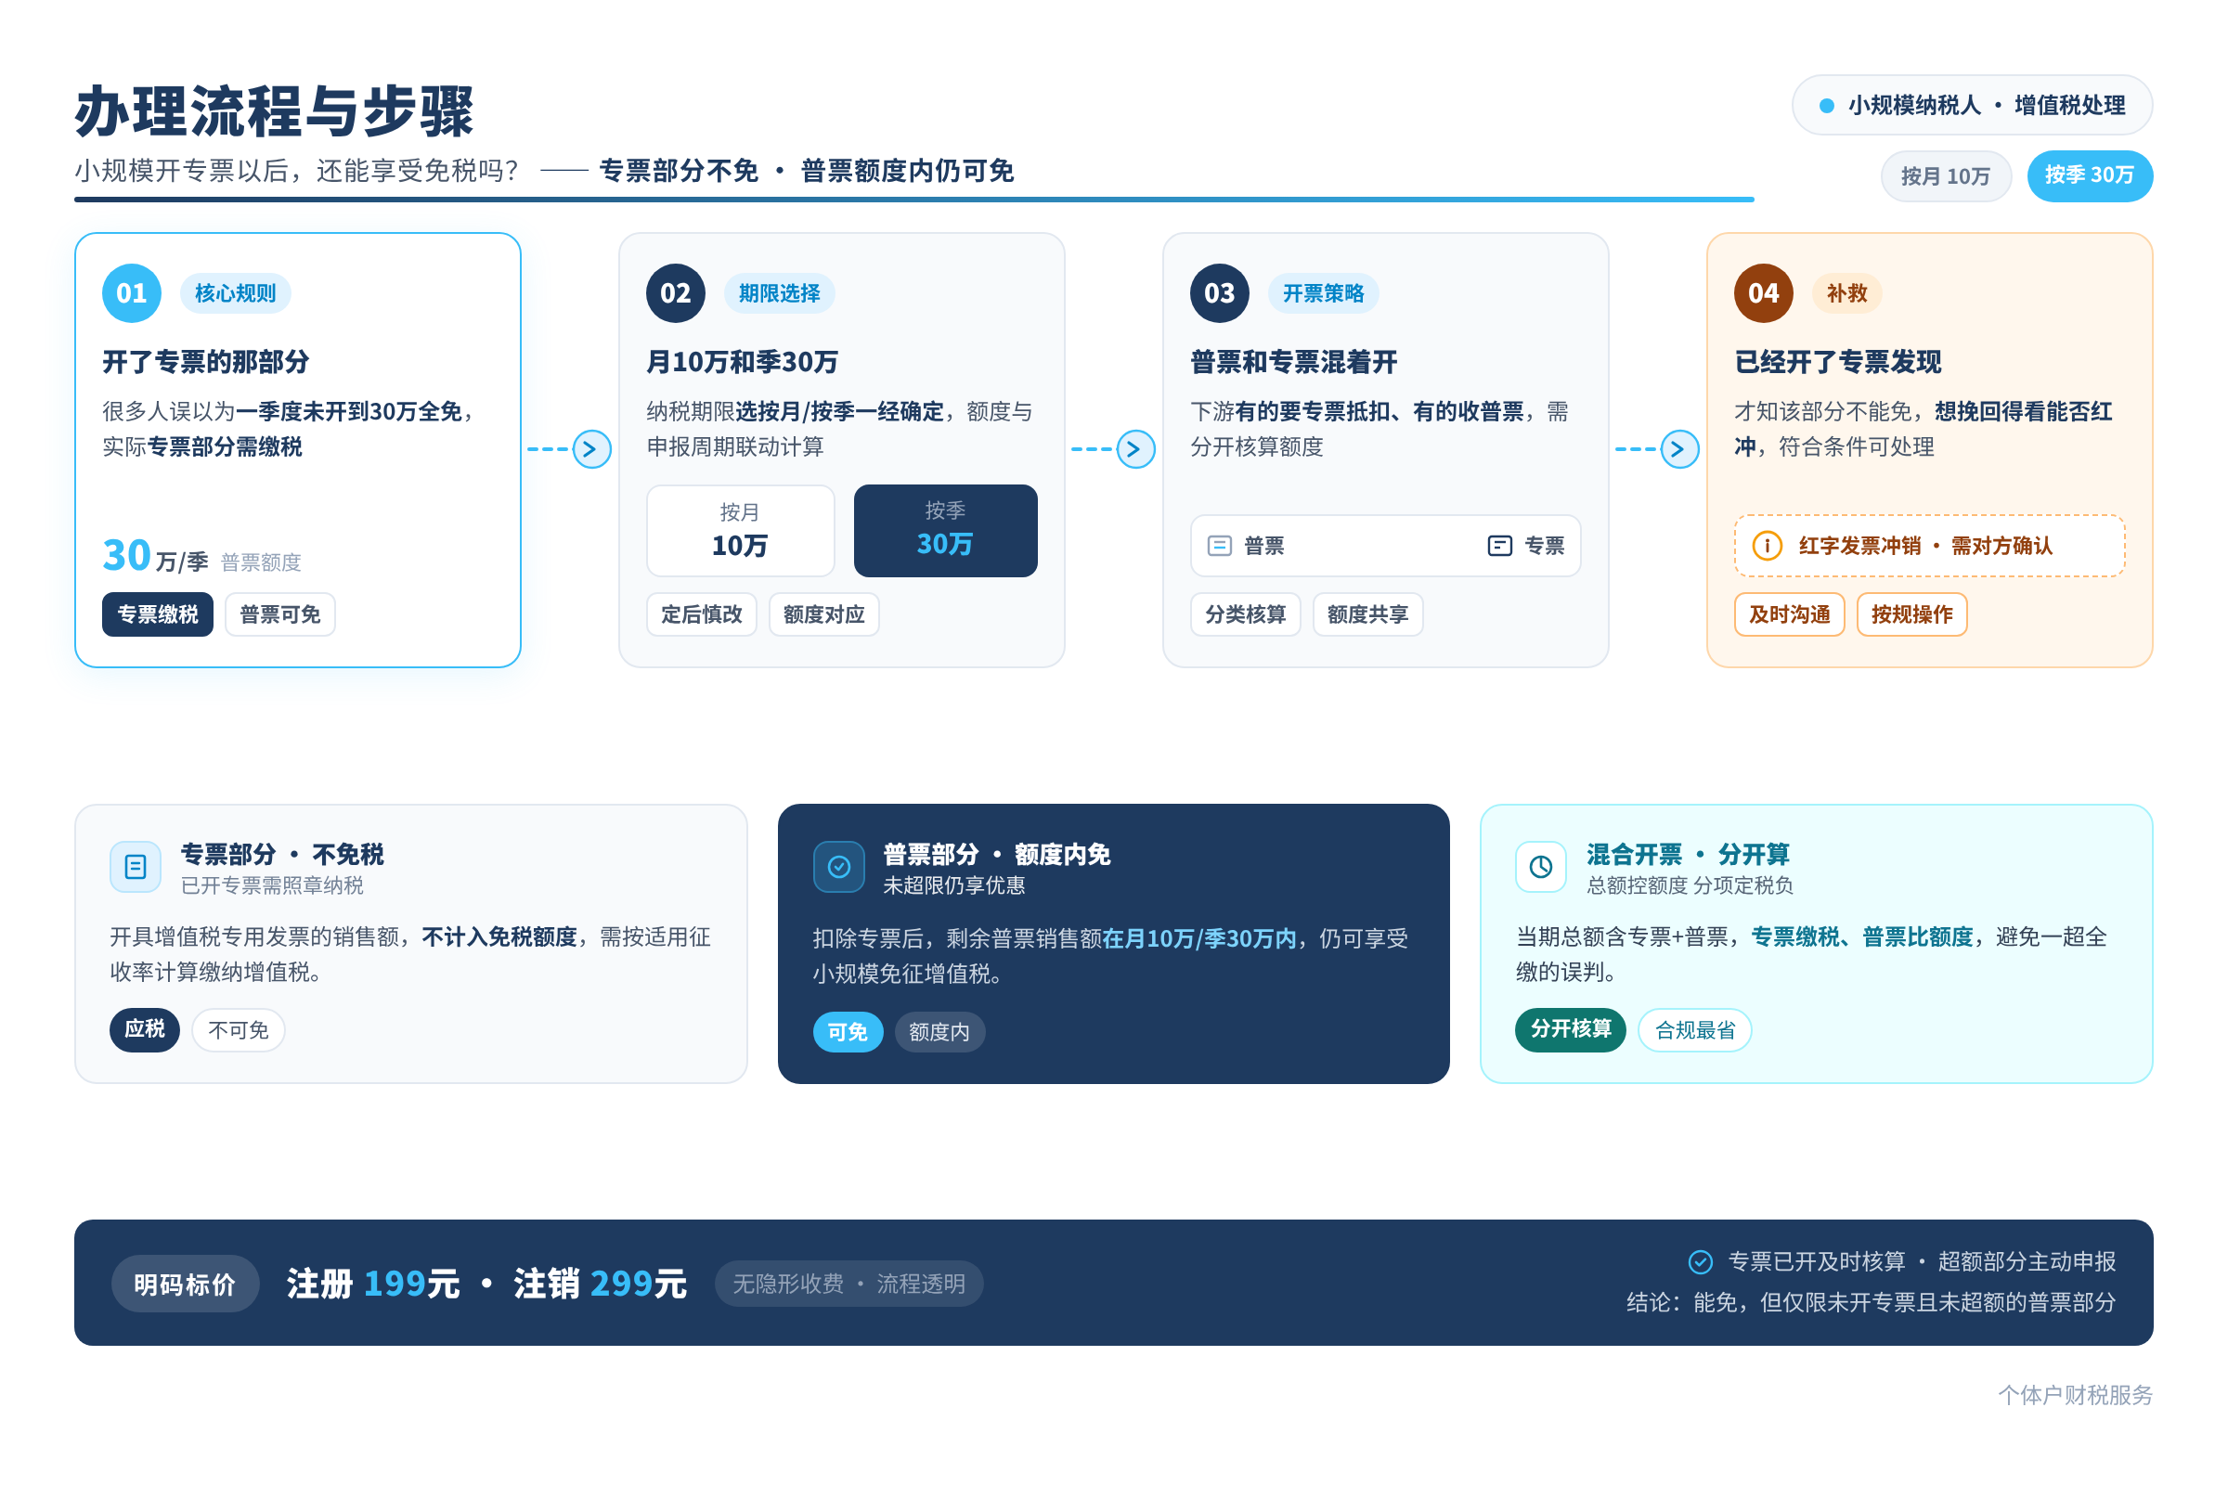
Task: Click the arrow icon leading to step 04
Action: tap(1679, 449)
